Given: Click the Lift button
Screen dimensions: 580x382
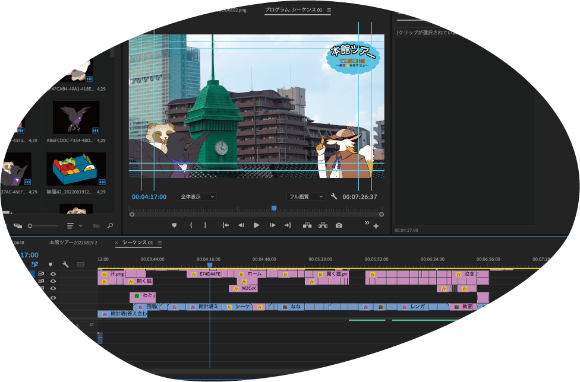Looking at the screenshot, I should point(307,225).
